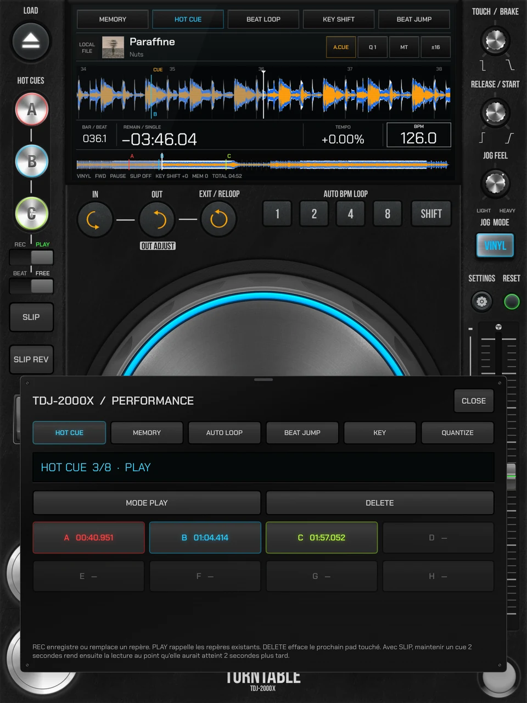This screenshot has height=703, width=527.
Task: Toggle Q 1 quantize button
Action: coord(373,47)
